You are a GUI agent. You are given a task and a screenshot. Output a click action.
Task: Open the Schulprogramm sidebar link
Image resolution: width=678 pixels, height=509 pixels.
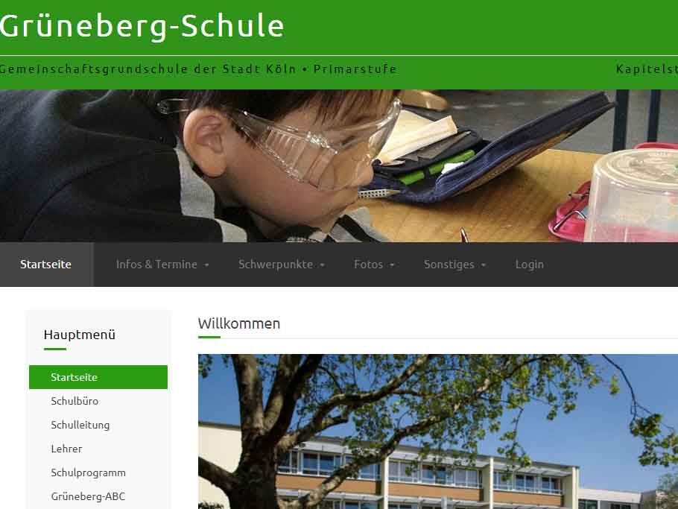pos(98,472)
